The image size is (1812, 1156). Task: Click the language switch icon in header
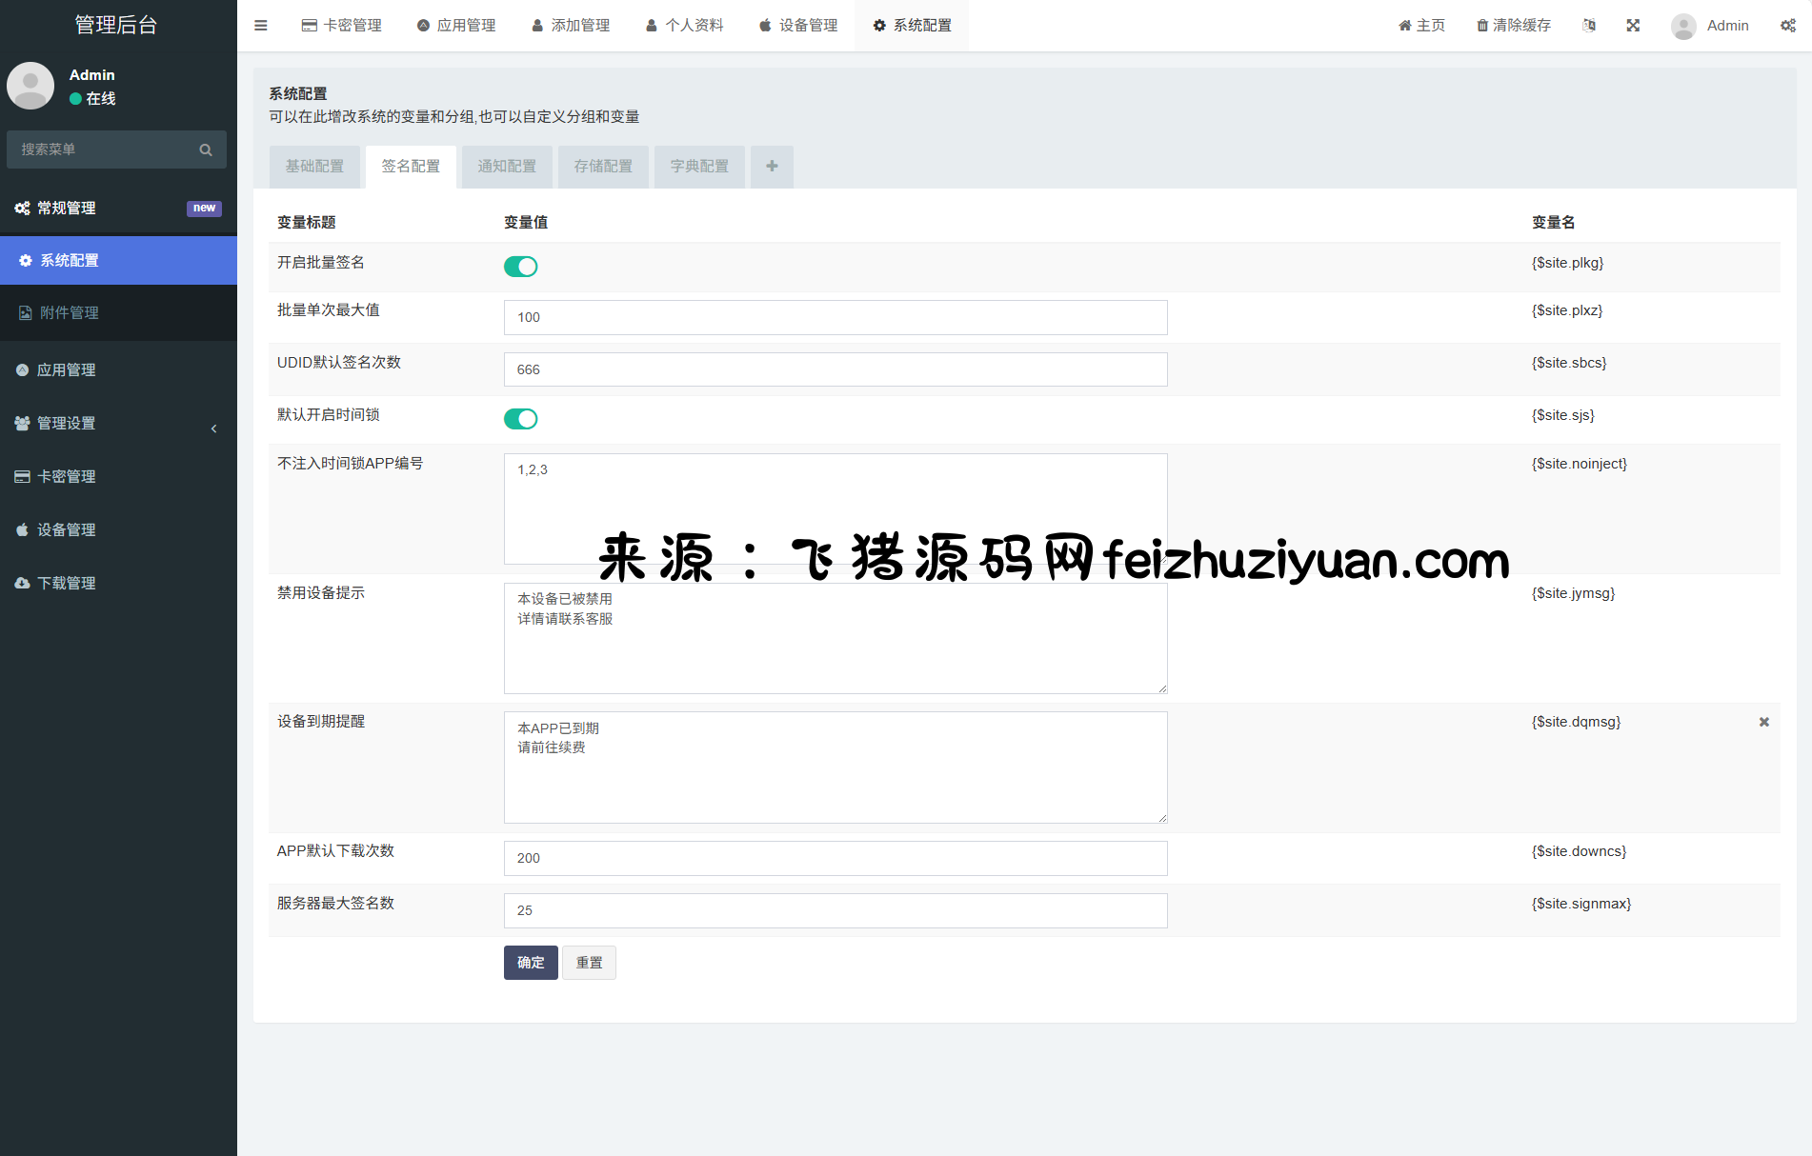(x=1588, y=26)
